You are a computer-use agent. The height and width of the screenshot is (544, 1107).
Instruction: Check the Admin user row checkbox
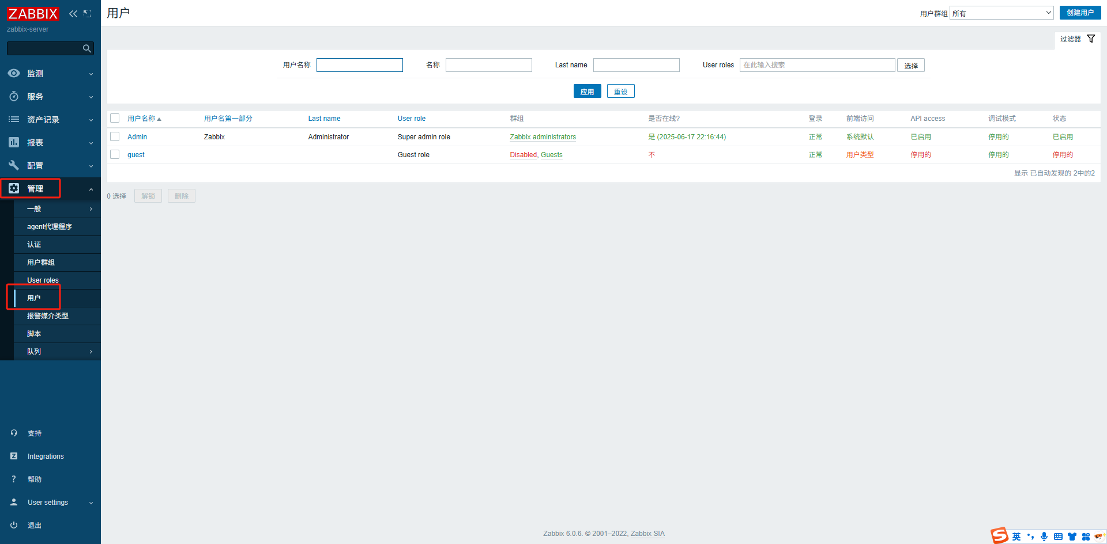[x=115, y=136]
